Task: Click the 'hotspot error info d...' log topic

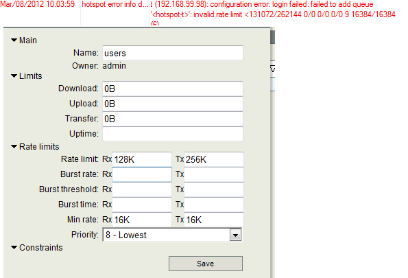Action: pos(115,4)
